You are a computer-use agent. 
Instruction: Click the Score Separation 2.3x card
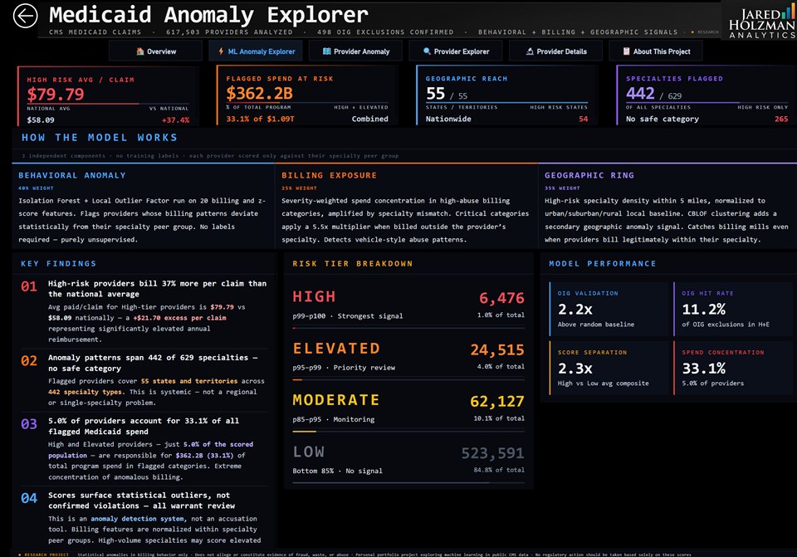click(609, 368)
